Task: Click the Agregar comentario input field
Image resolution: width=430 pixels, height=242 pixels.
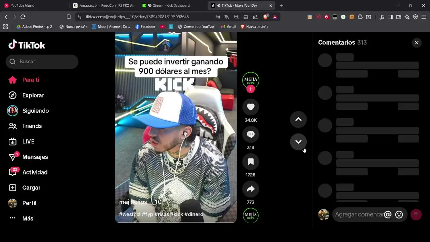Action: pos(359,214)
